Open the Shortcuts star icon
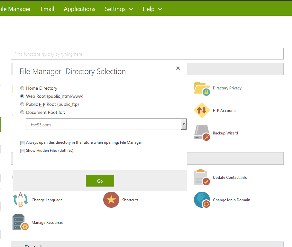292x247 pixels. [111, 200]
